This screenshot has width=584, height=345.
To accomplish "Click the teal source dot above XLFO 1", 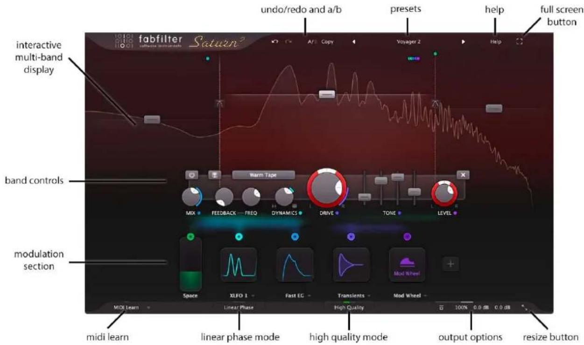I will (239, 237).
